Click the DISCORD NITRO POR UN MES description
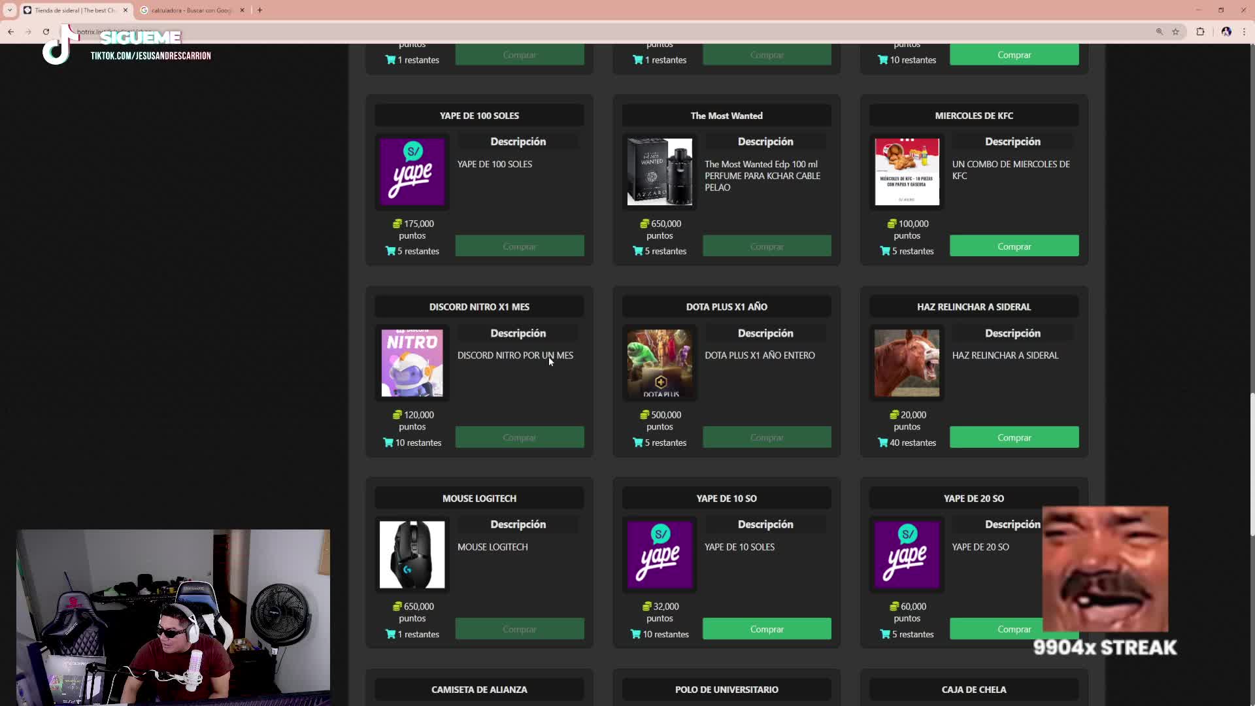Image resolution: width=1255 pixels, height=706 pixels. (515, 356)
